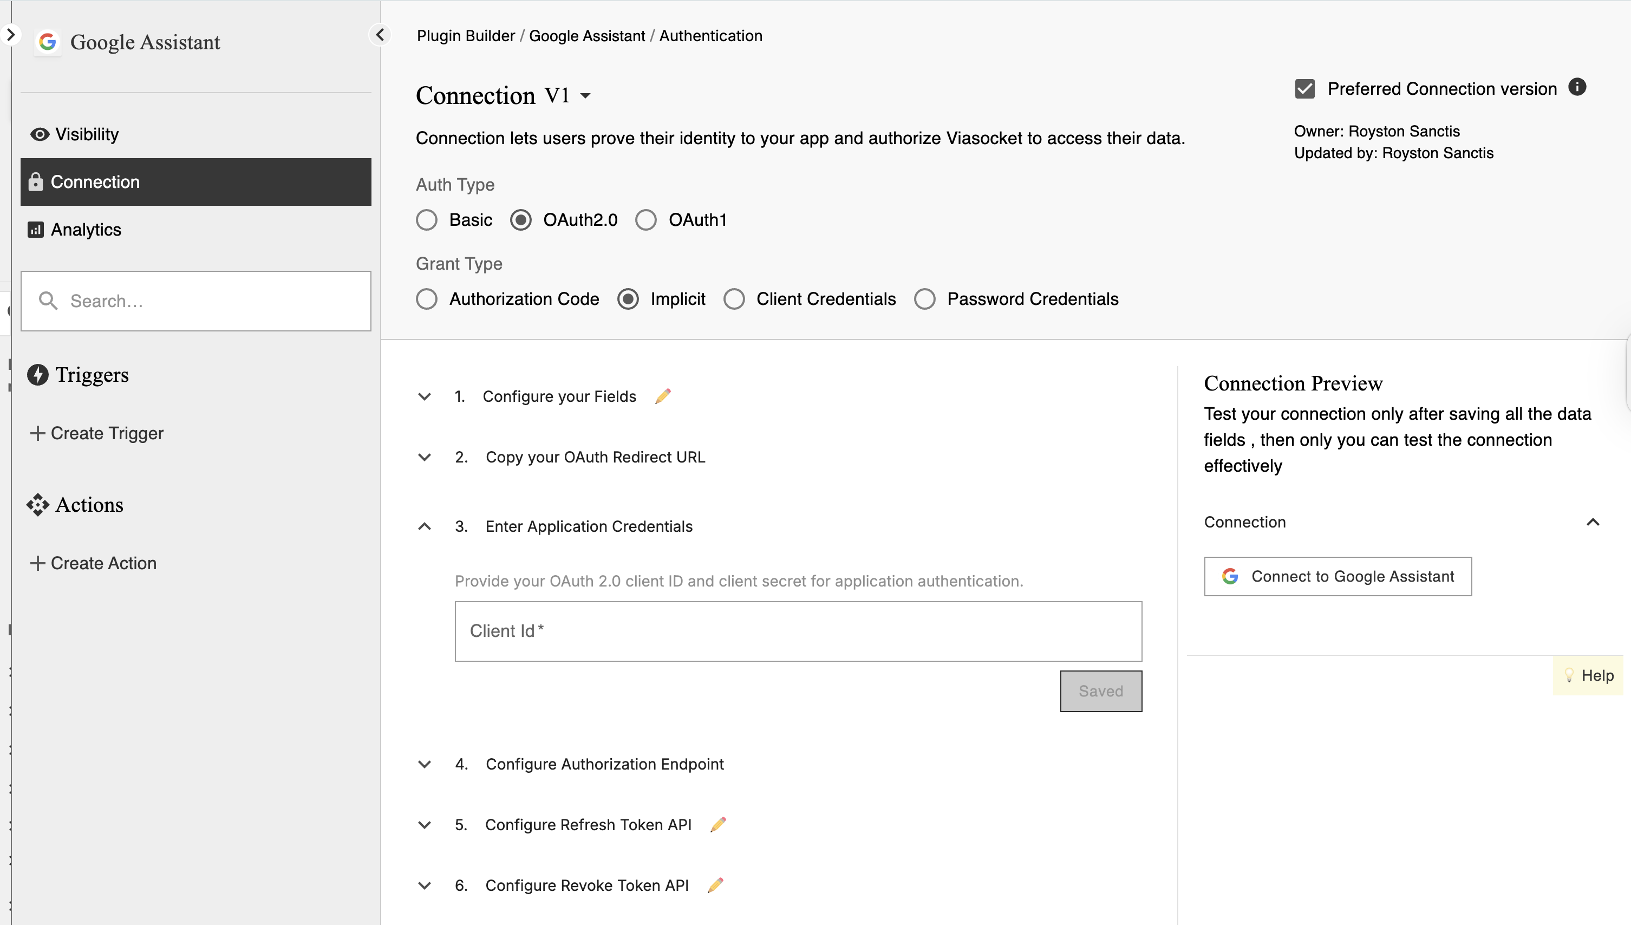The width and height of the screenshot is (1631, 925).
Task: Open Connection V1 version dropdown
Action: click(567, 96)
